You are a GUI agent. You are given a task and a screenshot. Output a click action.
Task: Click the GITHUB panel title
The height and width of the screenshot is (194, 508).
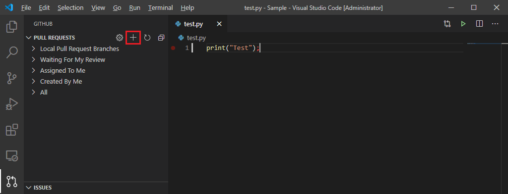click(43, 24)
